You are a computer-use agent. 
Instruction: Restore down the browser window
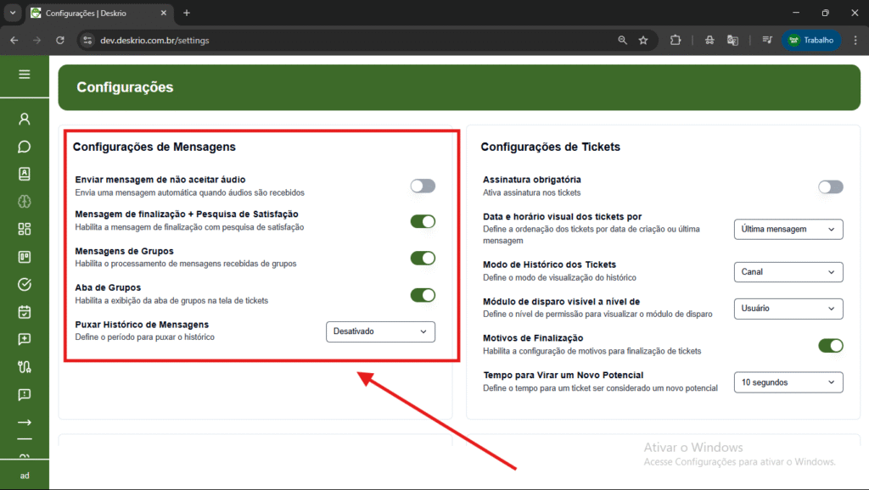click(825, 13)
